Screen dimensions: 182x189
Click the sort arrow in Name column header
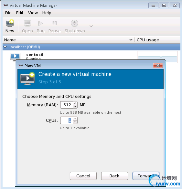131,40
